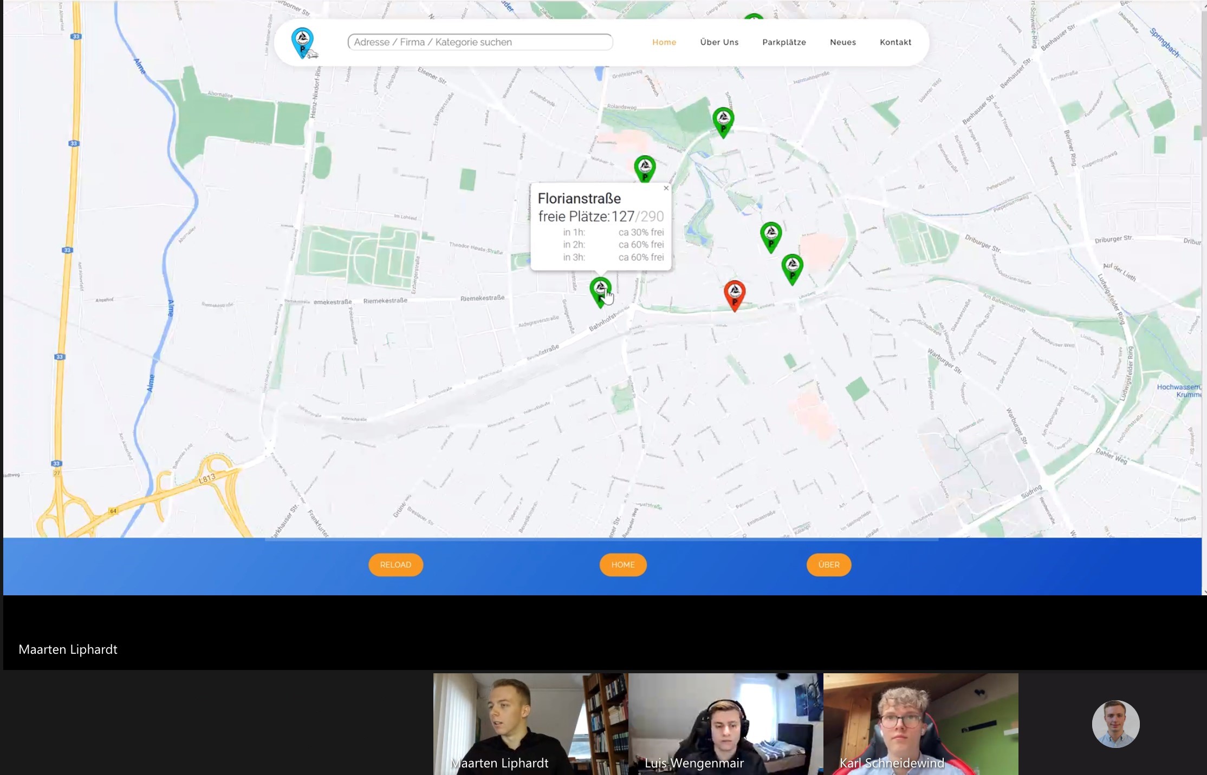The width and height of the screenshot is (1207, 775).
Task: Click green marker just above popup
Action: [645, 168]
